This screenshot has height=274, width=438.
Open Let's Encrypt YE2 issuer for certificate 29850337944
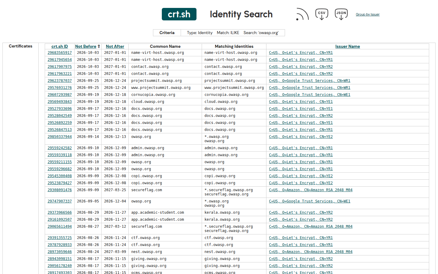(x=301, y=137)
